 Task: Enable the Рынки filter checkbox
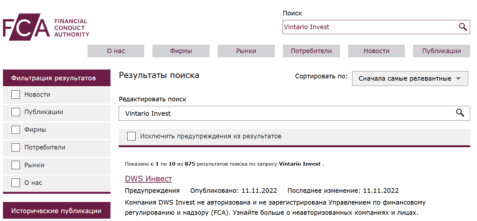(15, 165)
